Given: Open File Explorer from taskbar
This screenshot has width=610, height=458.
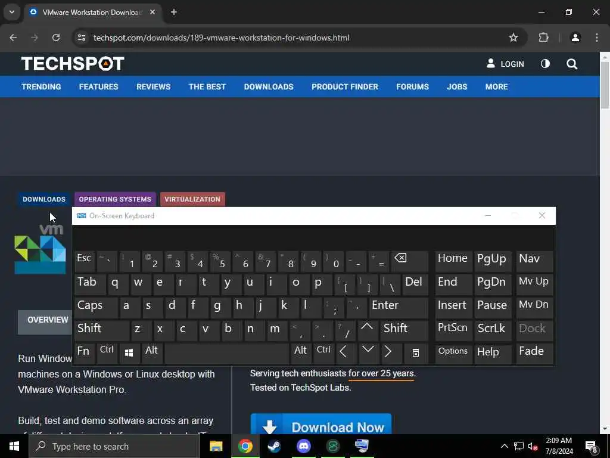Looking at the screenshot, I should pos(216,446).
